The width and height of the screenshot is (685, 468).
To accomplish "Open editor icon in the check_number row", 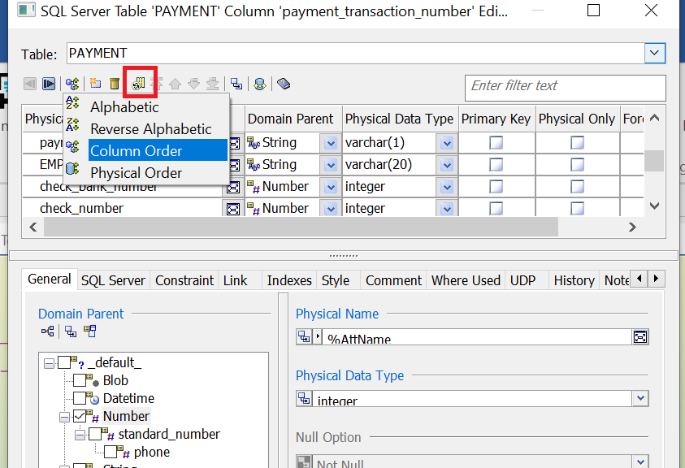I will point(233,209).
